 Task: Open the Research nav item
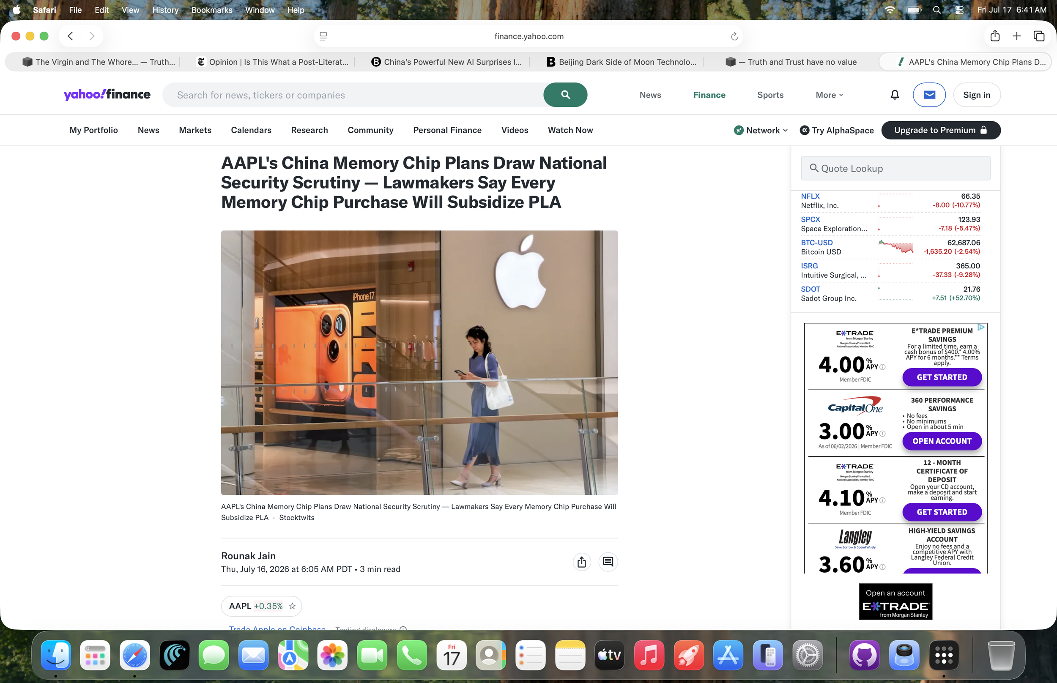[x=309, y=130]
